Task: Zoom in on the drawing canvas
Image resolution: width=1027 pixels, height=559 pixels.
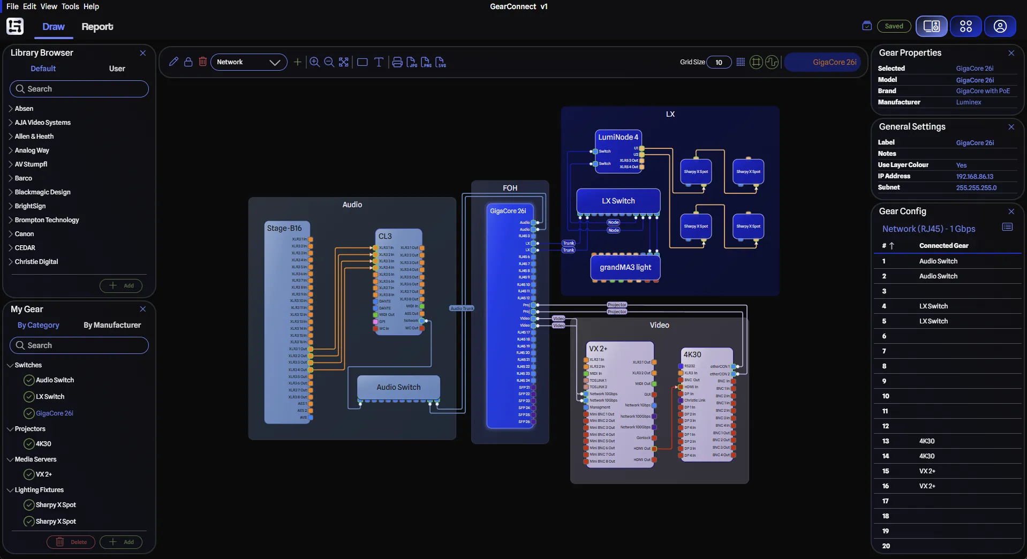Action: (315, 62)
